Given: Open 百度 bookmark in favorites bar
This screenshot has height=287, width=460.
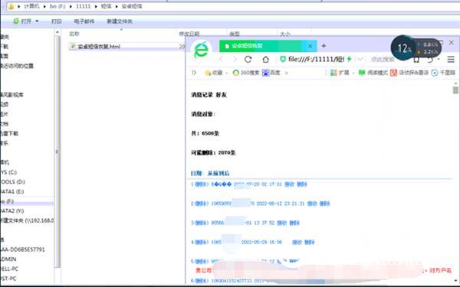Looking at the screenshot, I should [271, 73].
